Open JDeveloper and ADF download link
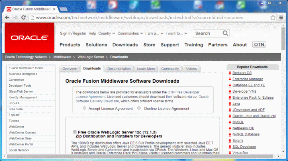The height and width of the screenshot is (161, 288). 249,110
